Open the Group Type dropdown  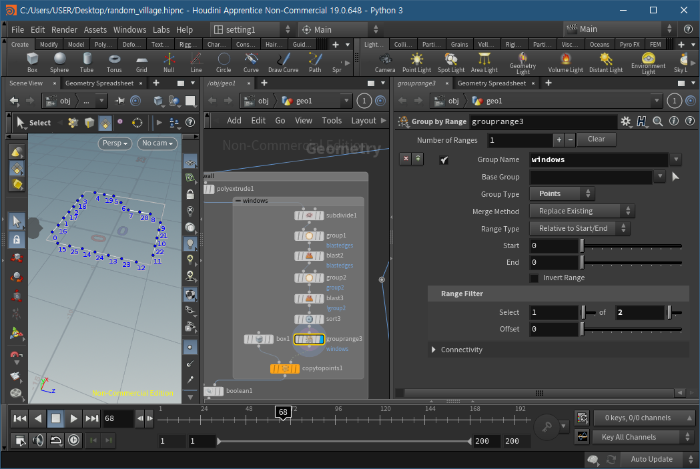562,193
